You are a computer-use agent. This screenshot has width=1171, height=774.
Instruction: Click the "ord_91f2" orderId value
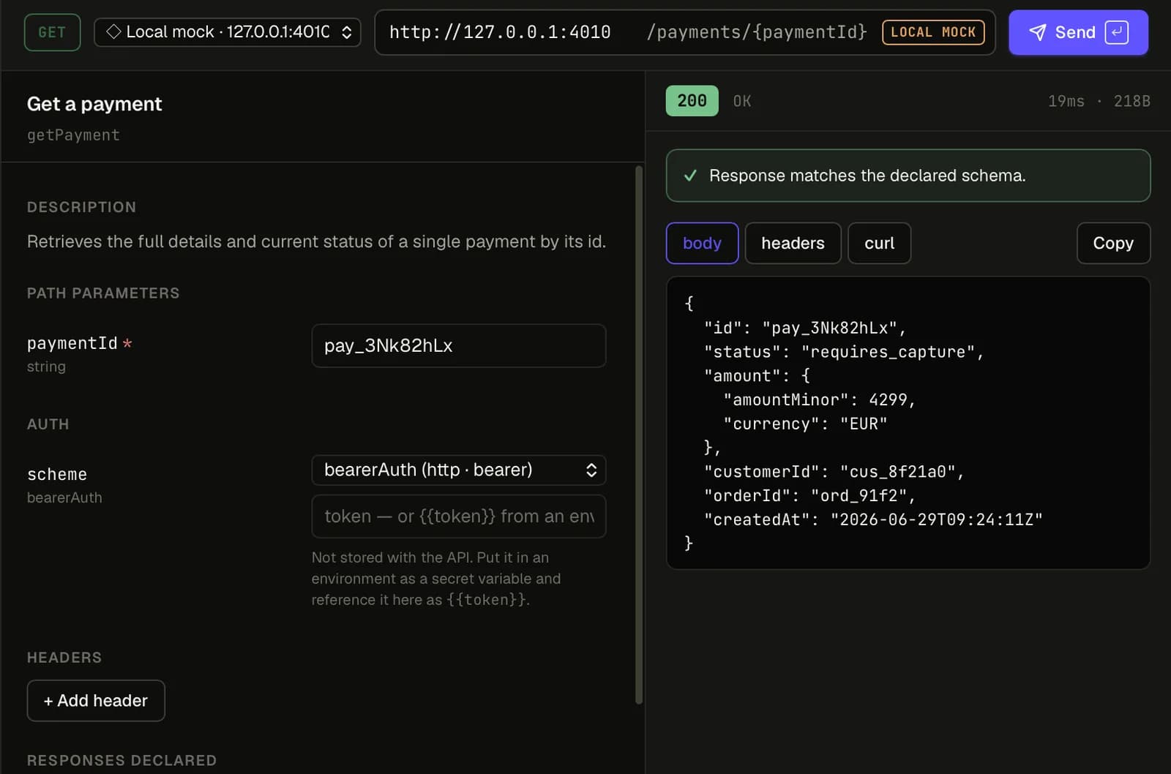858,496
